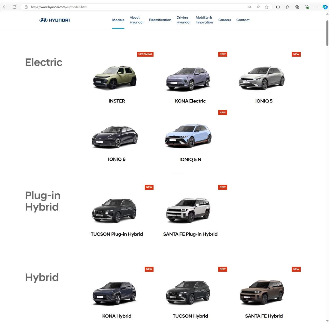Click the scrollbar up arrow
This screenshot has width=329, height=323.
click(x=327, y=14)
